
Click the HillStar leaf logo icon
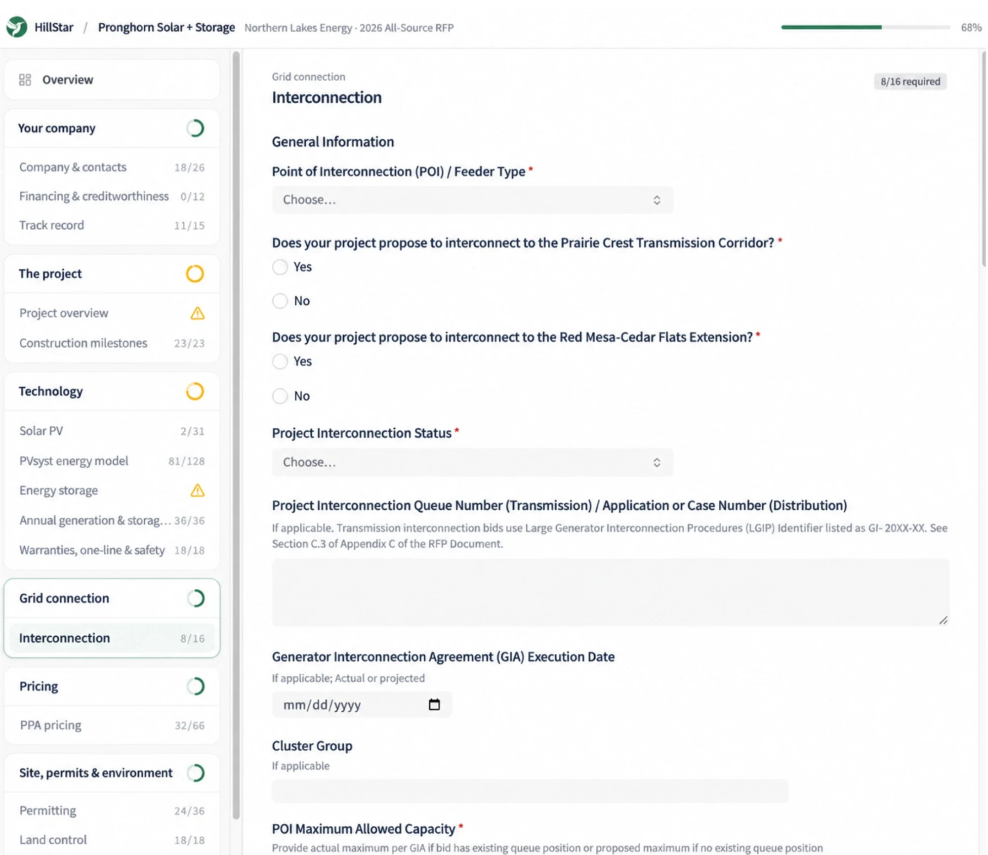click(x=17, y=27)
